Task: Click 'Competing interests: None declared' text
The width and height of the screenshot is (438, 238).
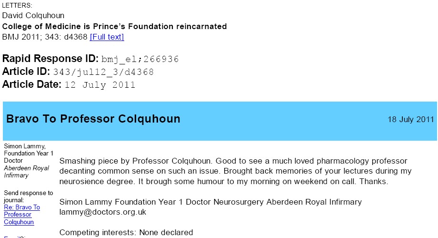Action: pos(126,232)
